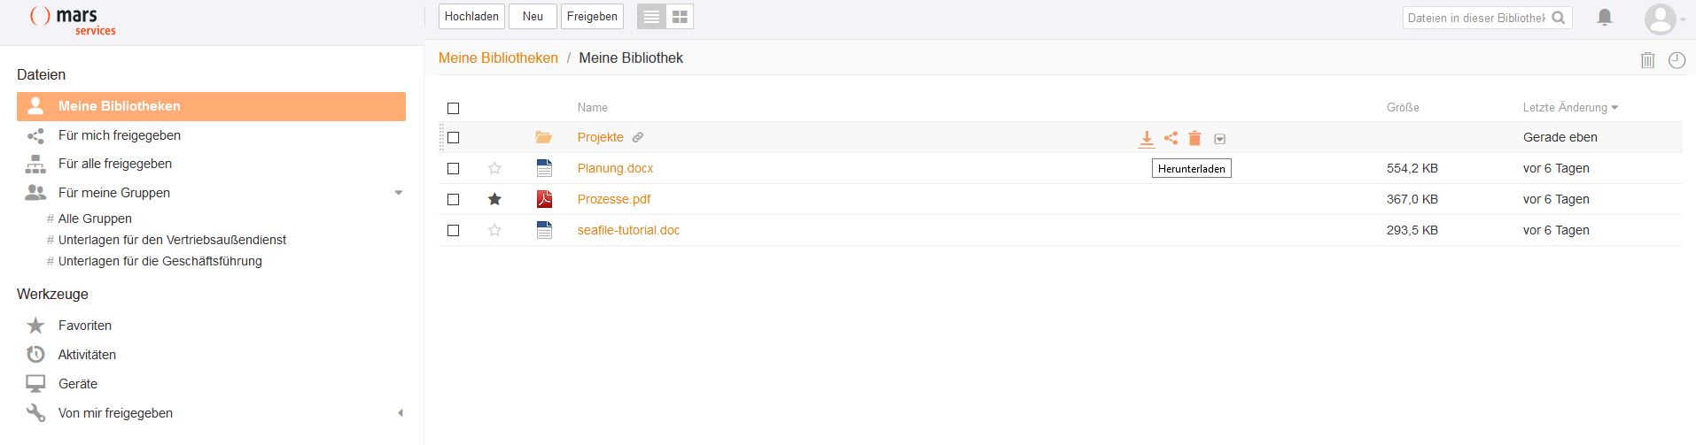1696x445 pixels.
Task: Go to Favoriten in Werkzeuge
Action: (x=84, y=326)
